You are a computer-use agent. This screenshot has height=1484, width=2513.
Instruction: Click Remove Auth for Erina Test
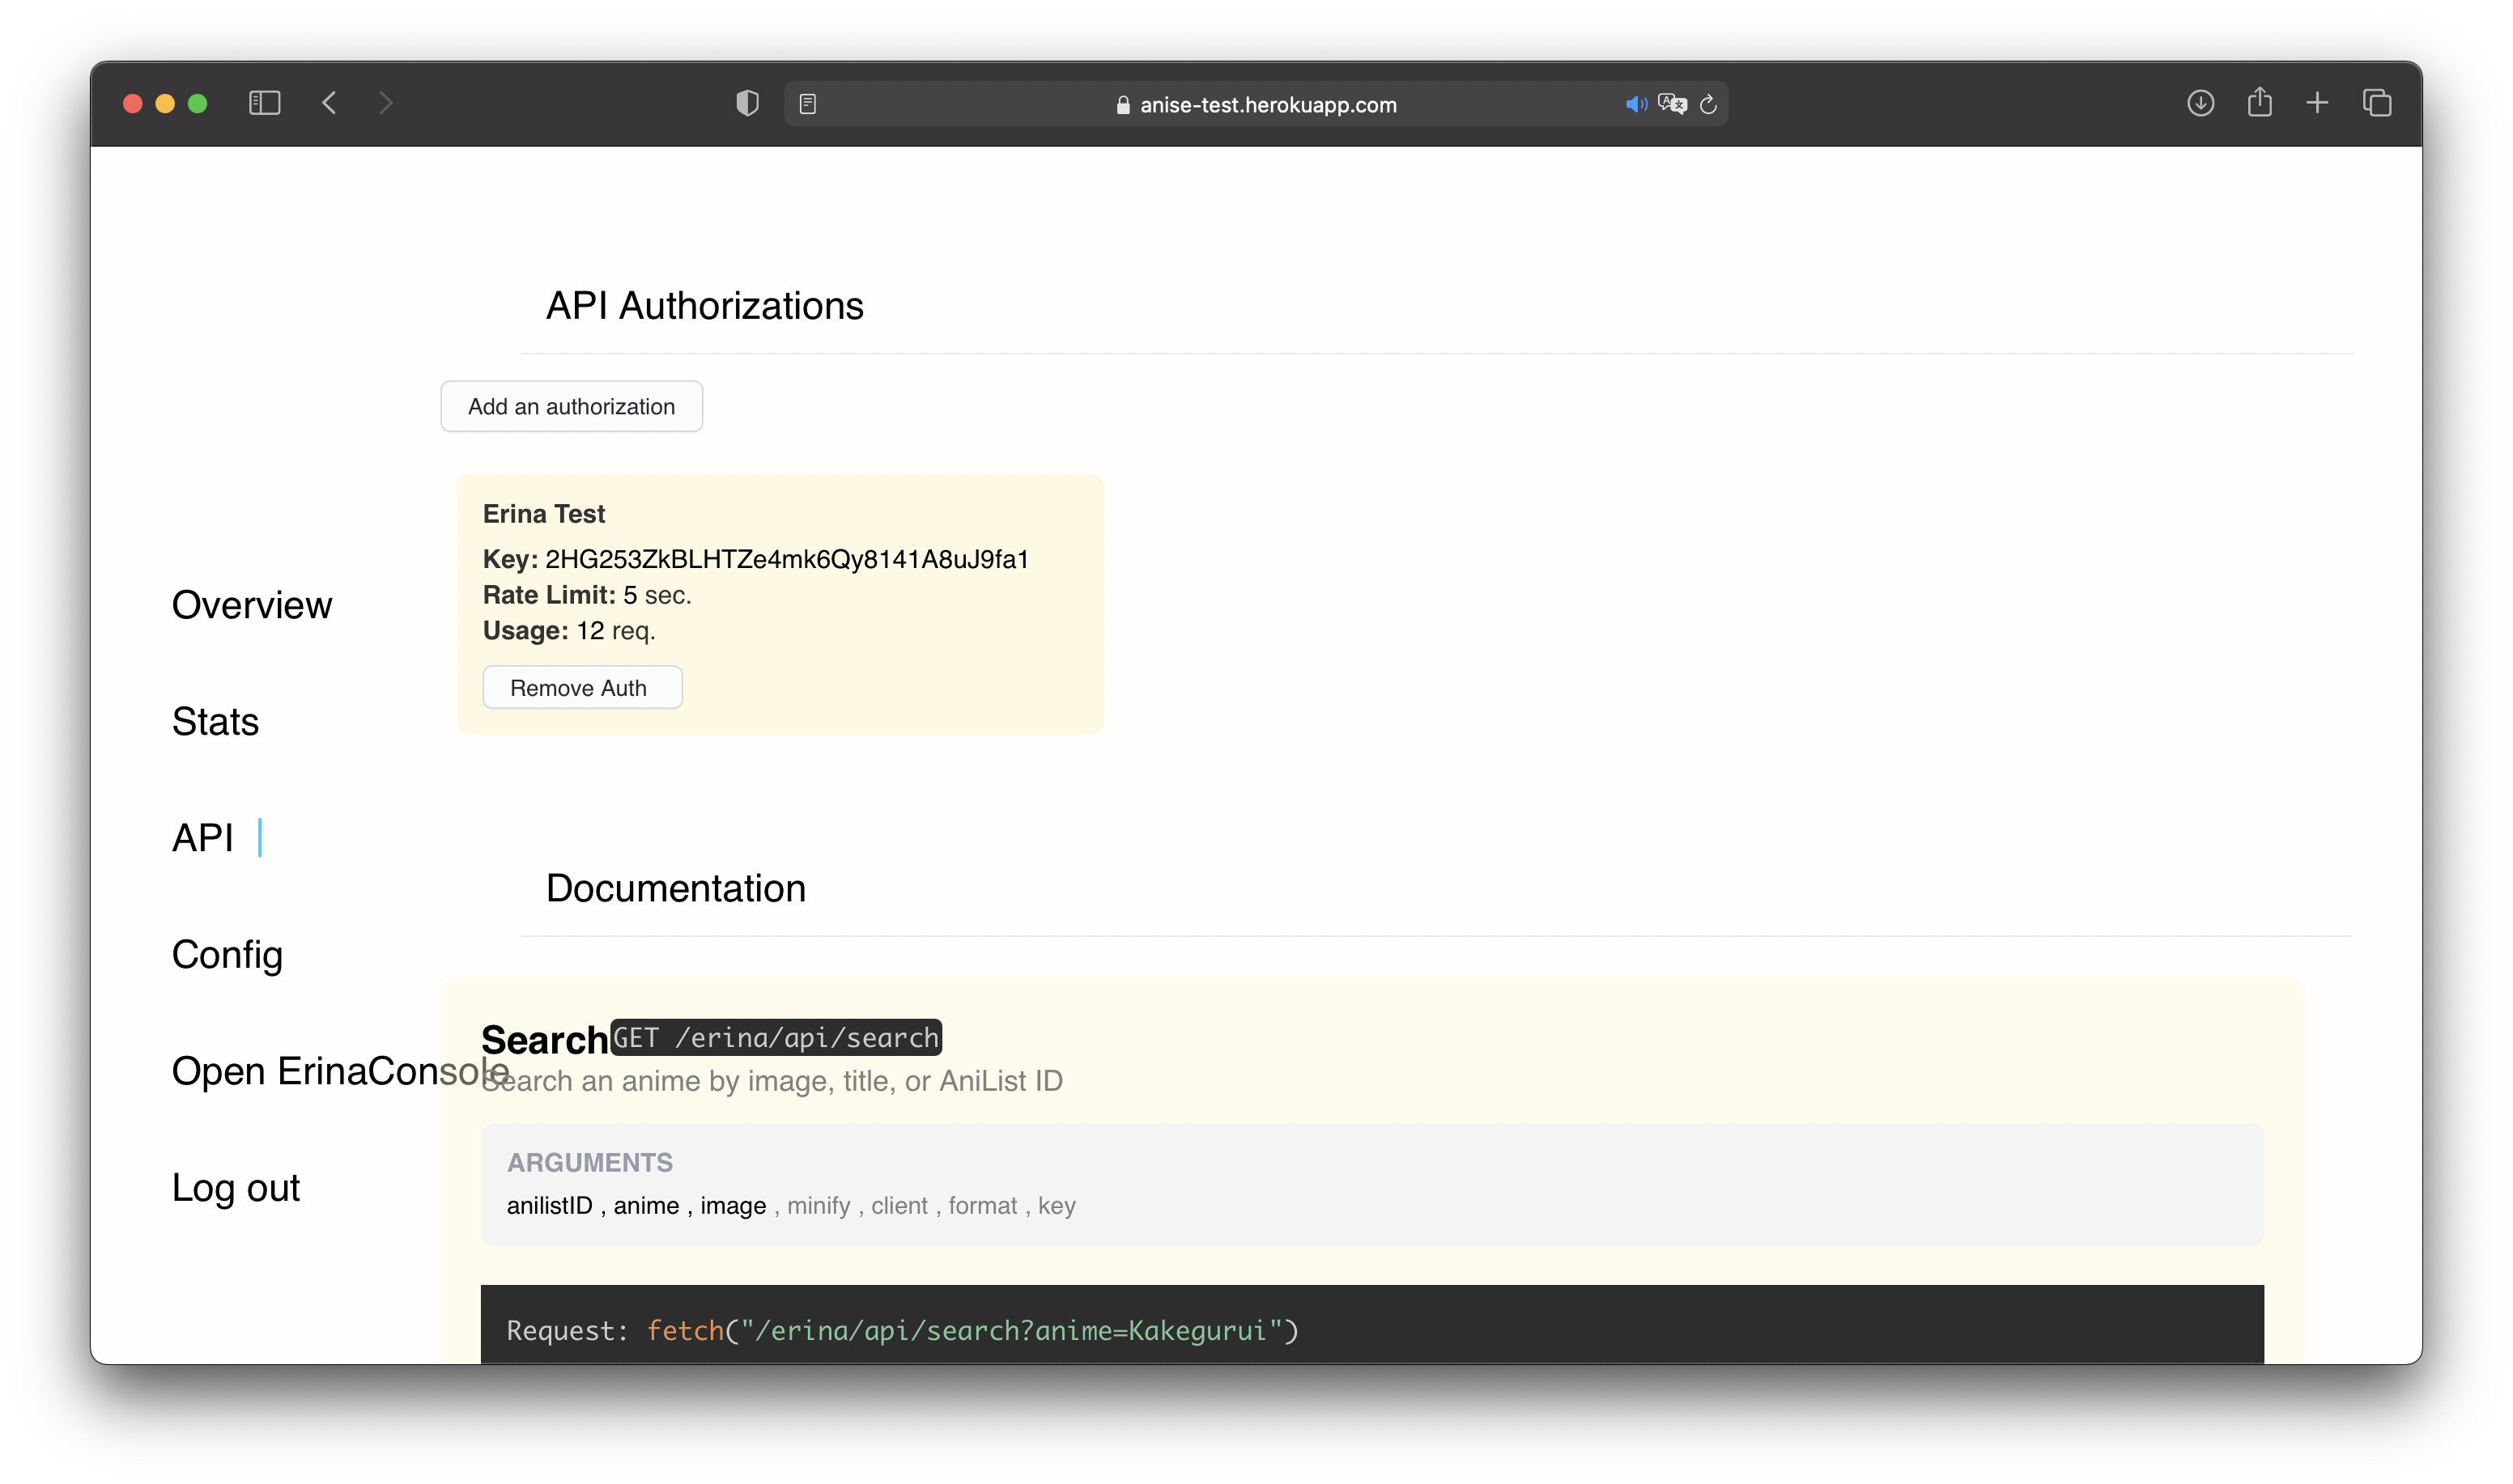tap(582, 687)
